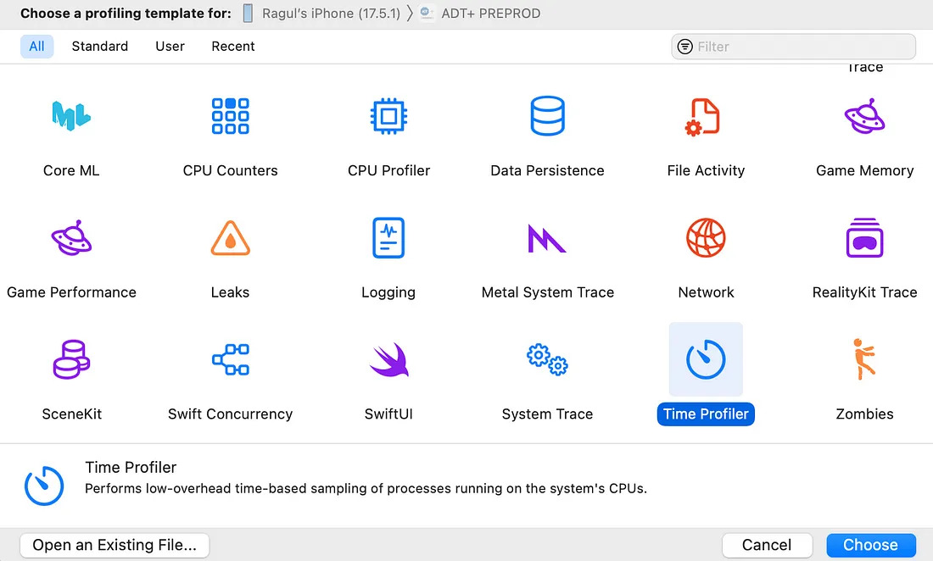
Task: Click the ADT+ PREPROD app icon
Action: coord(427,13)
